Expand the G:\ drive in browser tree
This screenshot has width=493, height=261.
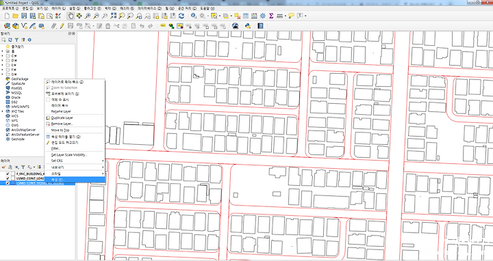click(3, 74)
